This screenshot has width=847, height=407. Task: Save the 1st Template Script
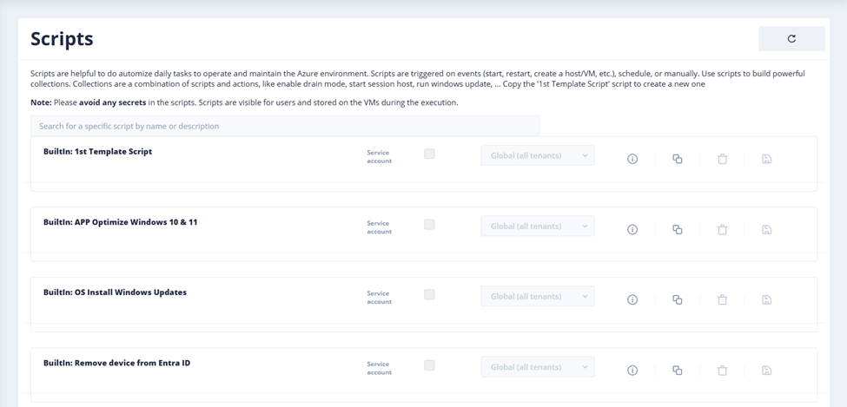[x=766, y=159]
